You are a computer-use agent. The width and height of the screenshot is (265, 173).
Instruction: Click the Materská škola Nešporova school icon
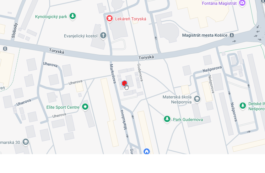point(197,99)
